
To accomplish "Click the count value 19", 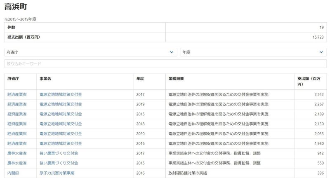I will coord(322,27).
